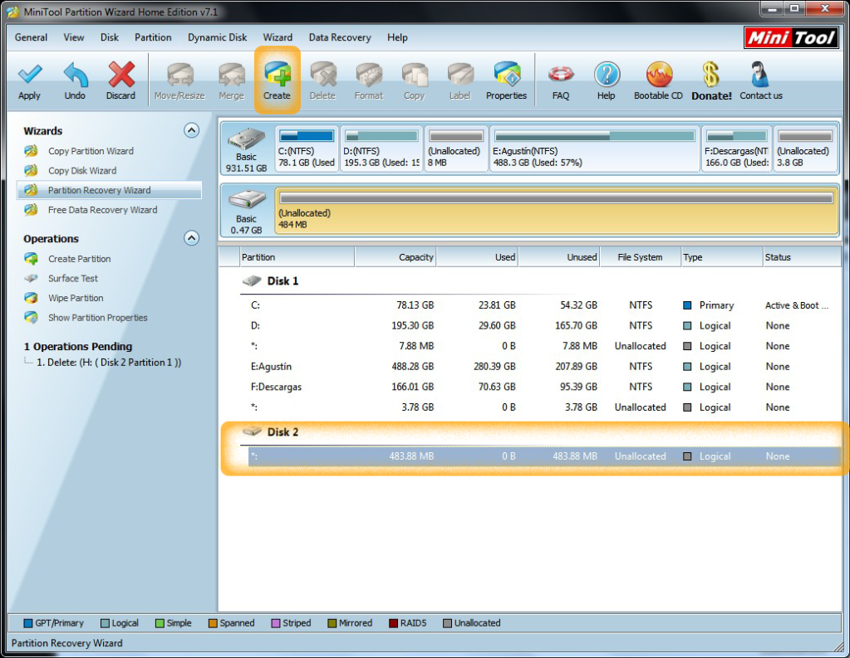Viewport: 850px width, 658px height.
Task: Open the Data Recovery menu
Action: pos(340,37)
